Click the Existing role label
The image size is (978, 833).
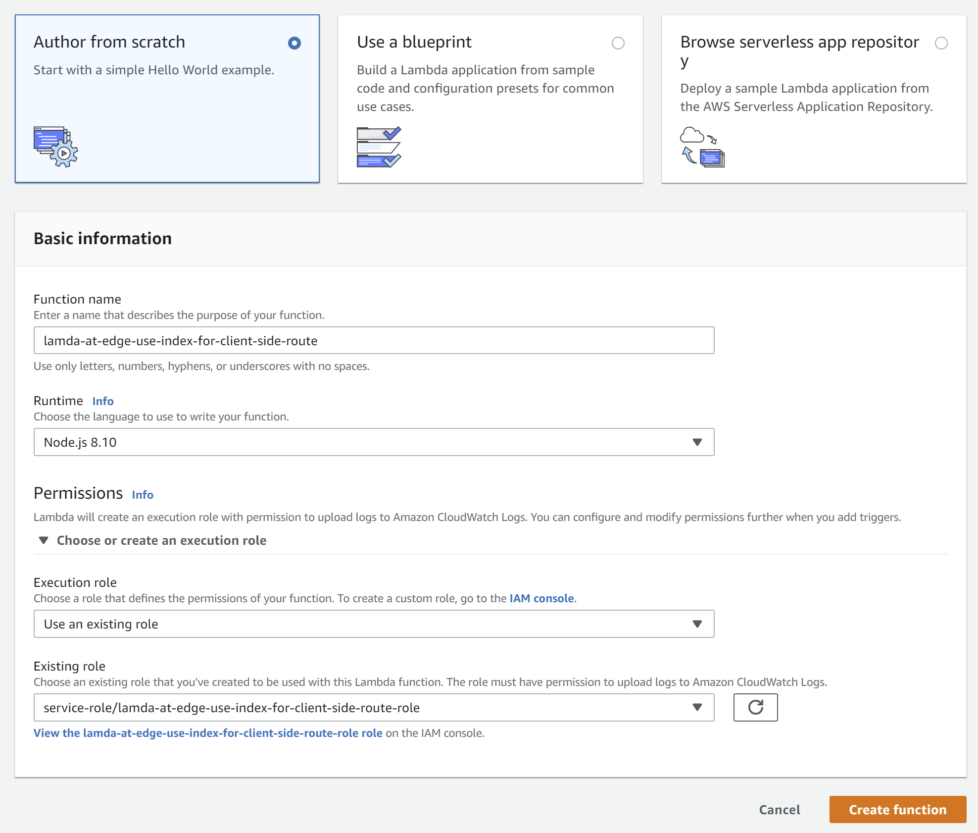tap(69, 666)
